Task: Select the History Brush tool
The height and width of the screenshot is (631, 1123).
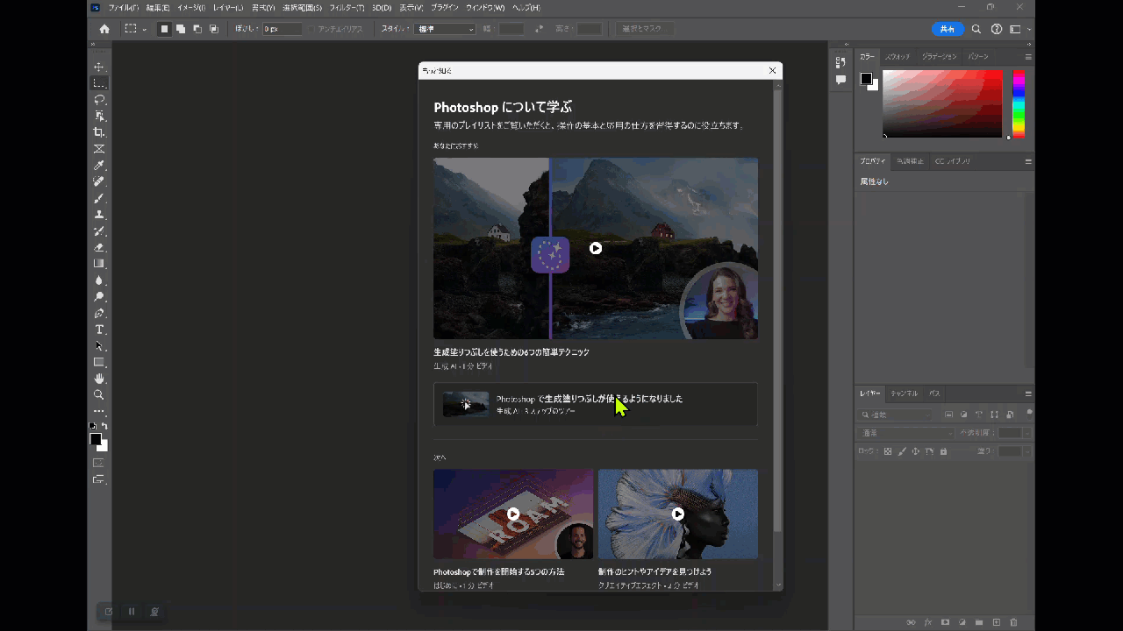Action: click(x=99, y=231)
